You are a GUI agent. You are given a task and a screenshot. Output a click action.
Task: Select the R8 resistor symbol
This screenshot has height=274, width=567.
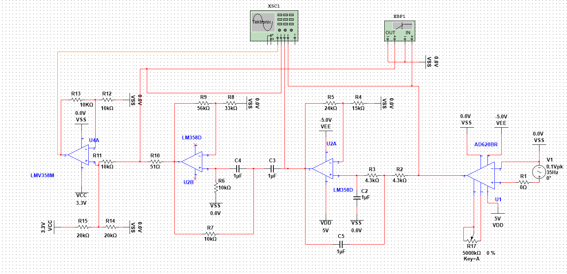(x=231, y=103)
